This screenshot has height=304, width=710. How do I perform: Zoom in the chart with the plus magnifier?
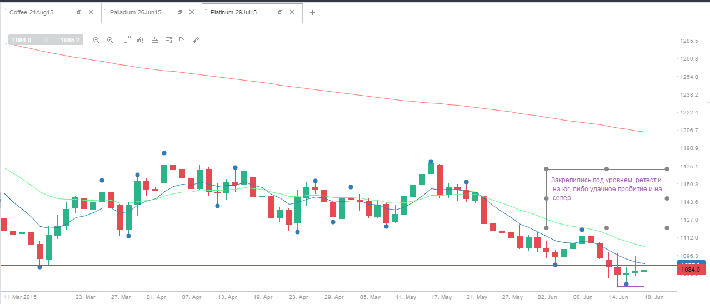click(x=110, y=40)
